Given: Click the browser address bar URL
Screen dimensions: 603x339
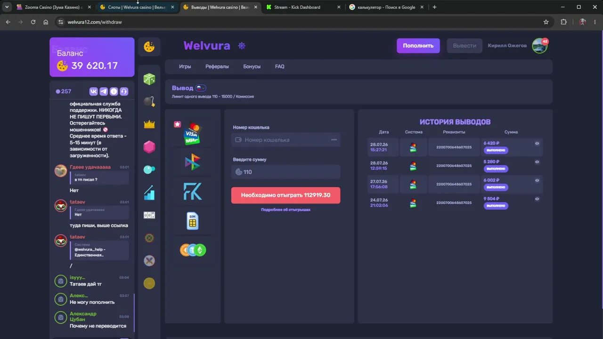Looking at the screenshot, I should point(95,22).
